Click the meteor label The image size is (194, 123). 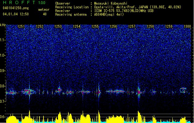point(44,10)
